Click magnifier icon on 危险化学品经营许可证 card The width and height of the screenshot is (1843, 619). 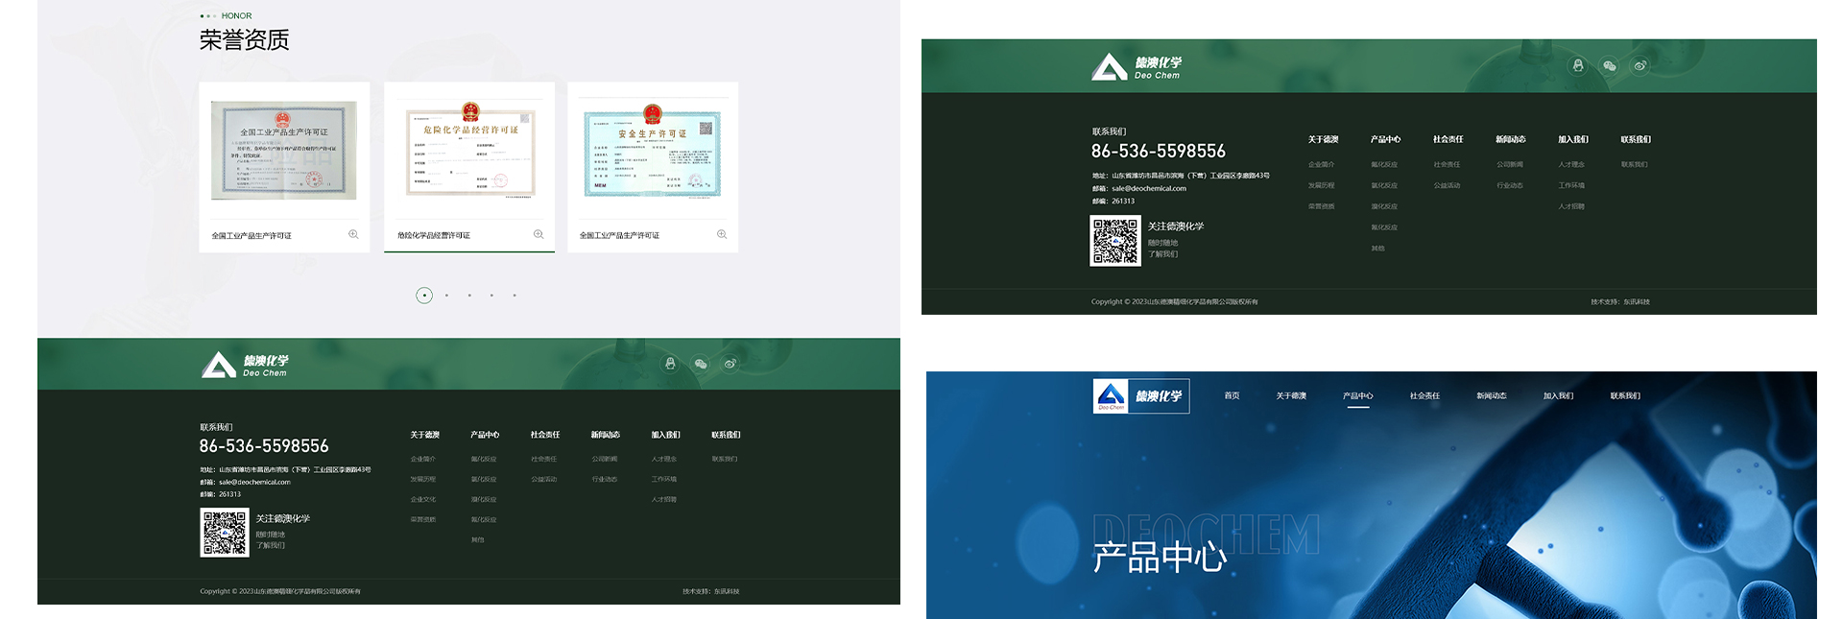point(538,234)
